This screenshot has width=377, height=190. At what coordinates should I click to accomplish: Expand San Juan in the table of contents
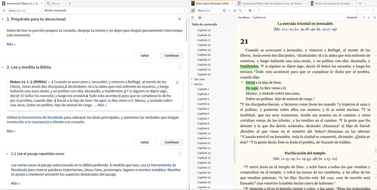[192, 79]
